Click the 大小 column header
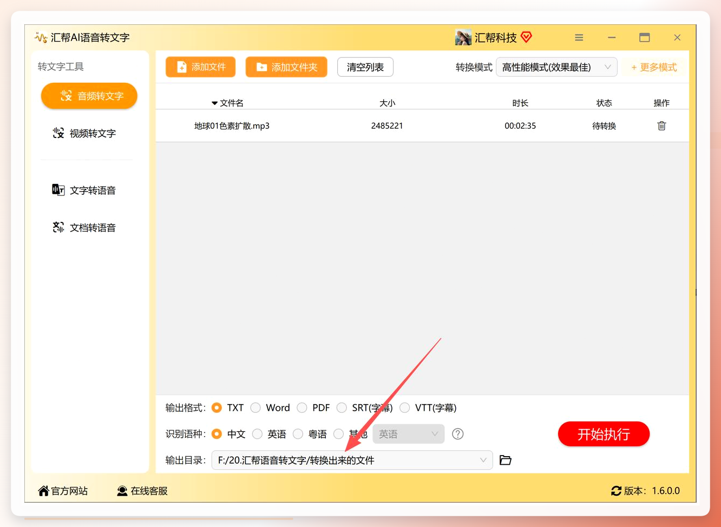The width and height of the screenshot is (721, 527). pos(388,103)
